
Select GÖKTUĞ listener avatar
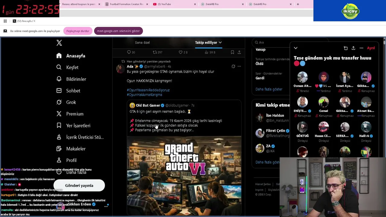302,127
